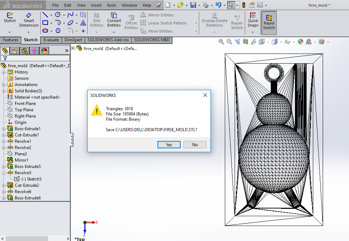349x241 pixels.
Task: Open the Tools menu
Action: (111, 5)
